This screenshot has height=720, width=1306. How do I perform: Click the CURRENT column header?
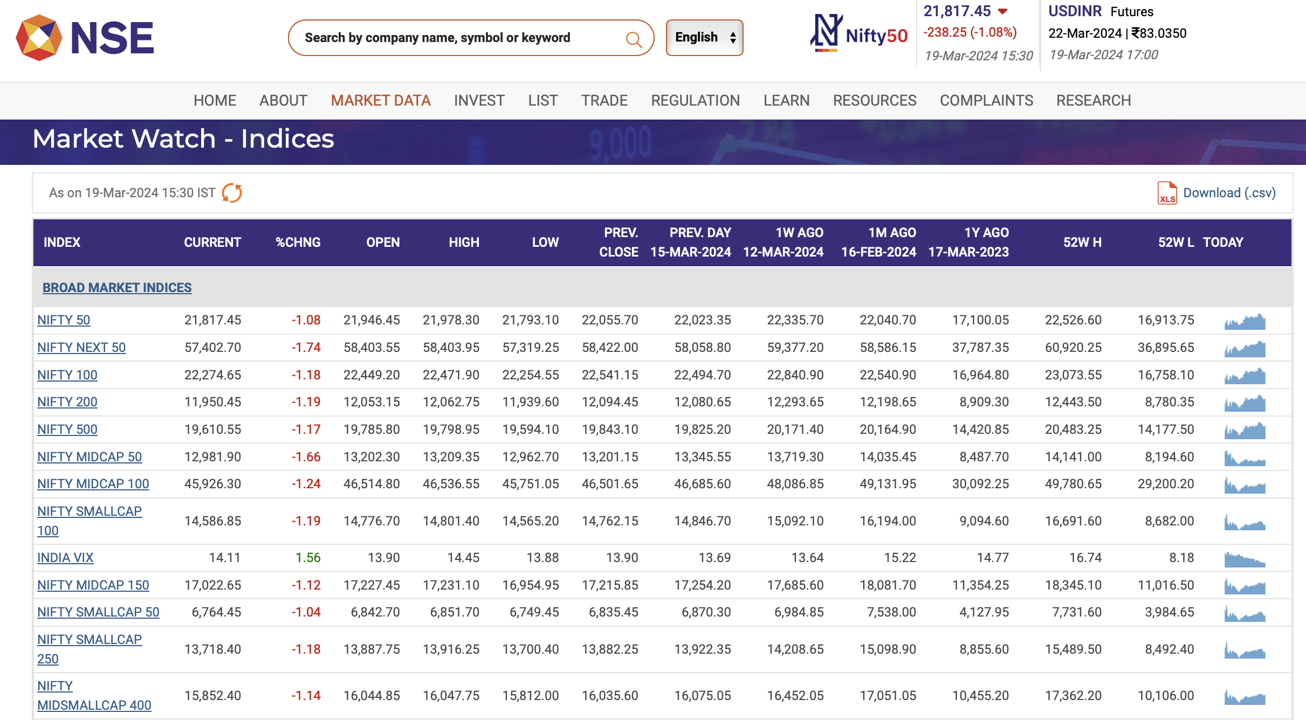[x=212, y=243]
